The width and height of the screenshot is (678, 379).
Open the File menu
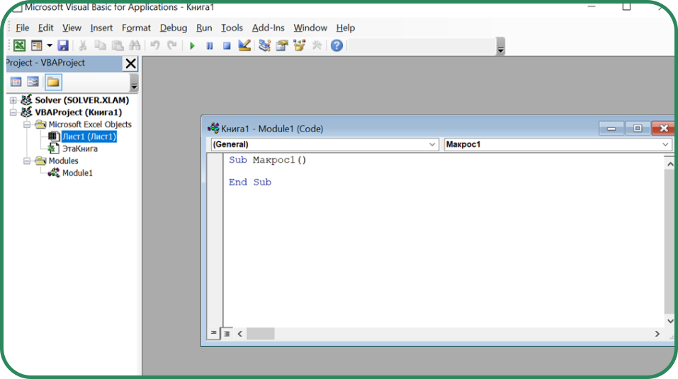click(22, 28)
